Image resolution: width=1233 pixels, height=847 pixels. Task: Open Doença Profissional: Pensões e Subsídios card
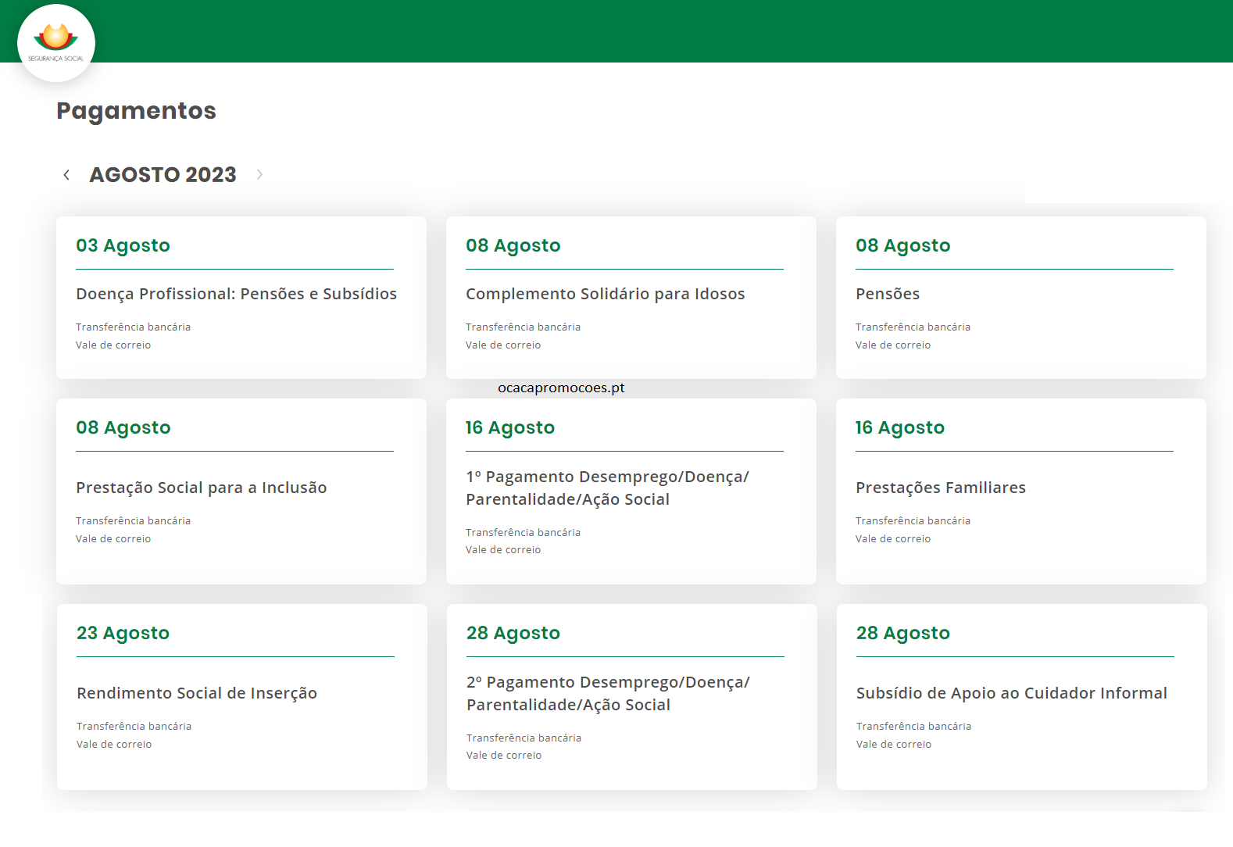241,298
